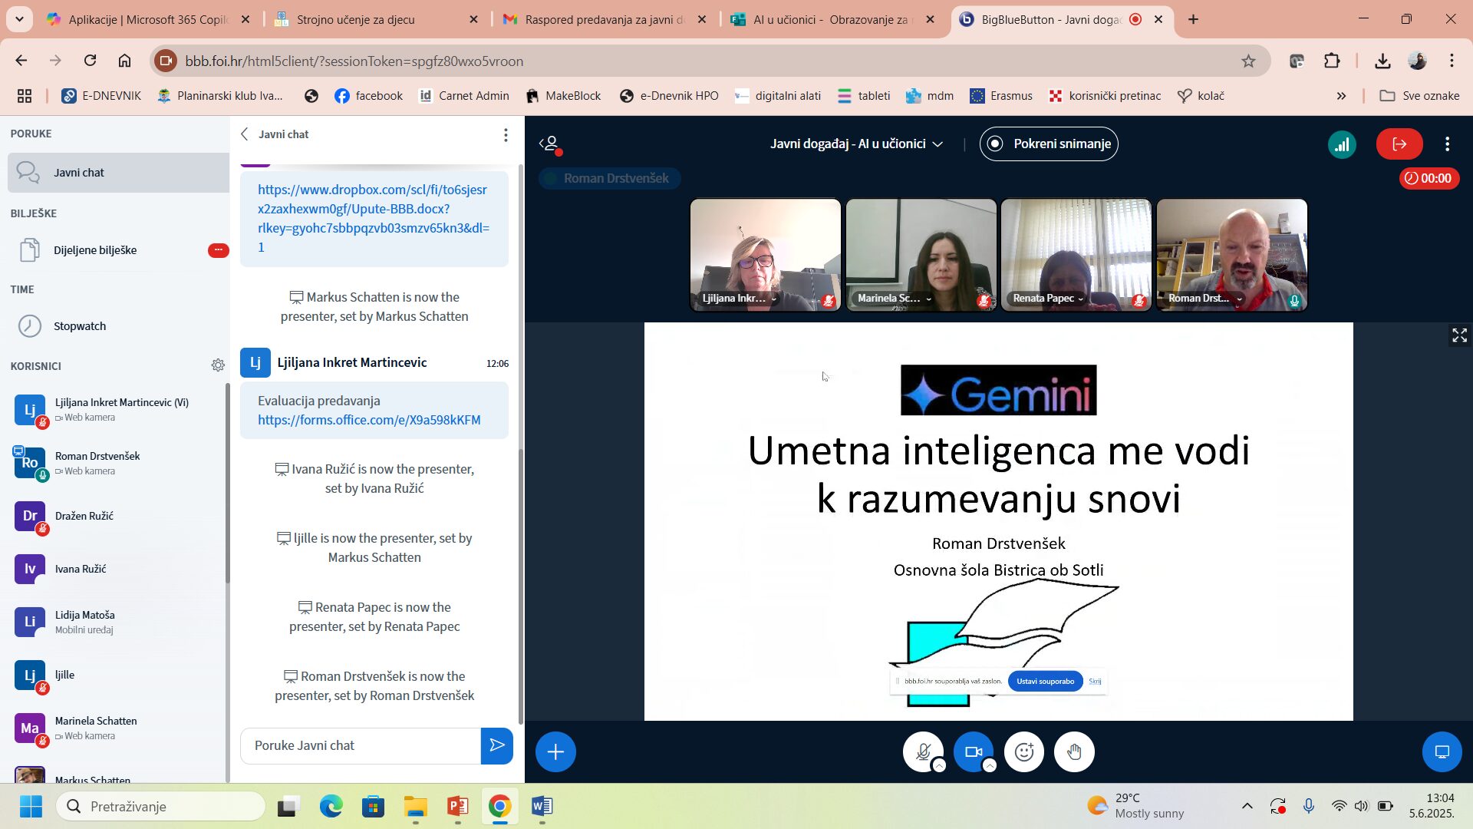Raise your hand
The width and height of the screenshot is (1473, 829).
tap(1074, 751)
